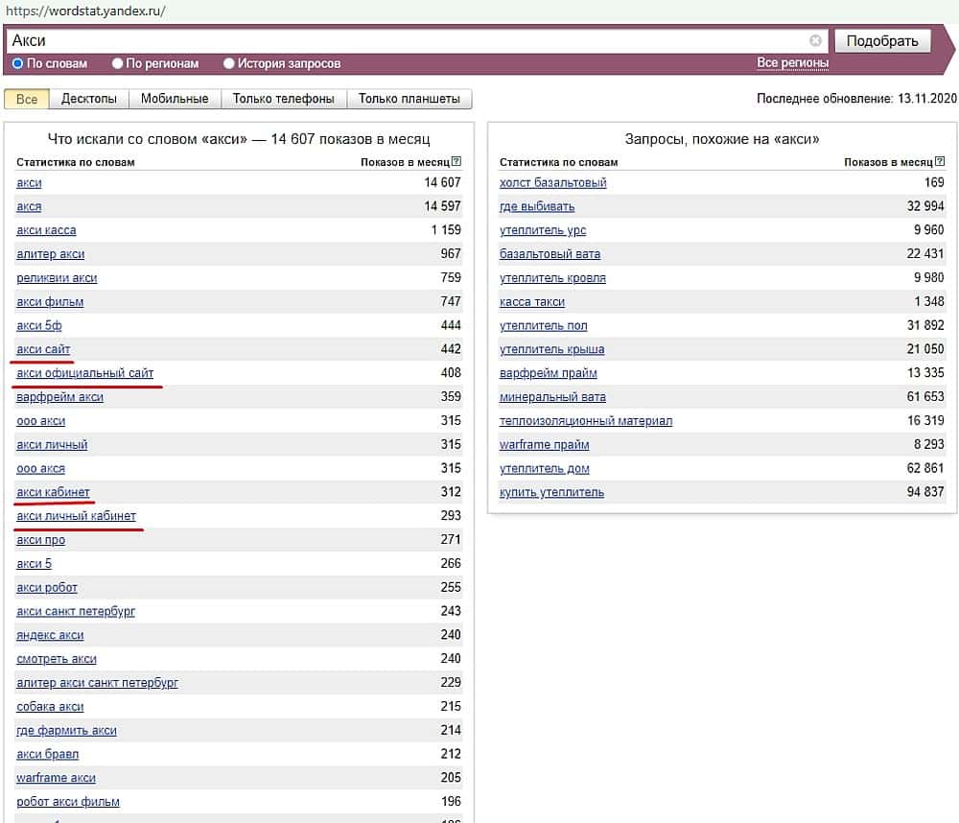Follow the 'купить утеплитель' similar query link
The height and width of the screenshot is (823, 959).
[551, 492]
